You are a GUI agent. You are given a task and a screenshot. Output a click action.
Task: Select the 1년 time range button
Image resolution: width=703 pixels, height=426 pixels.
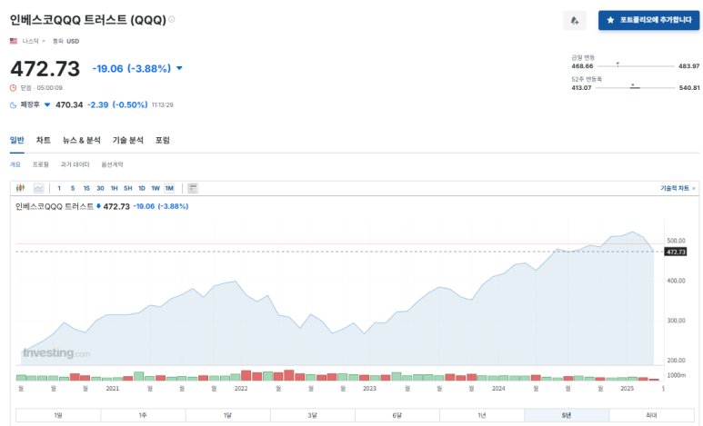(481, 415)
